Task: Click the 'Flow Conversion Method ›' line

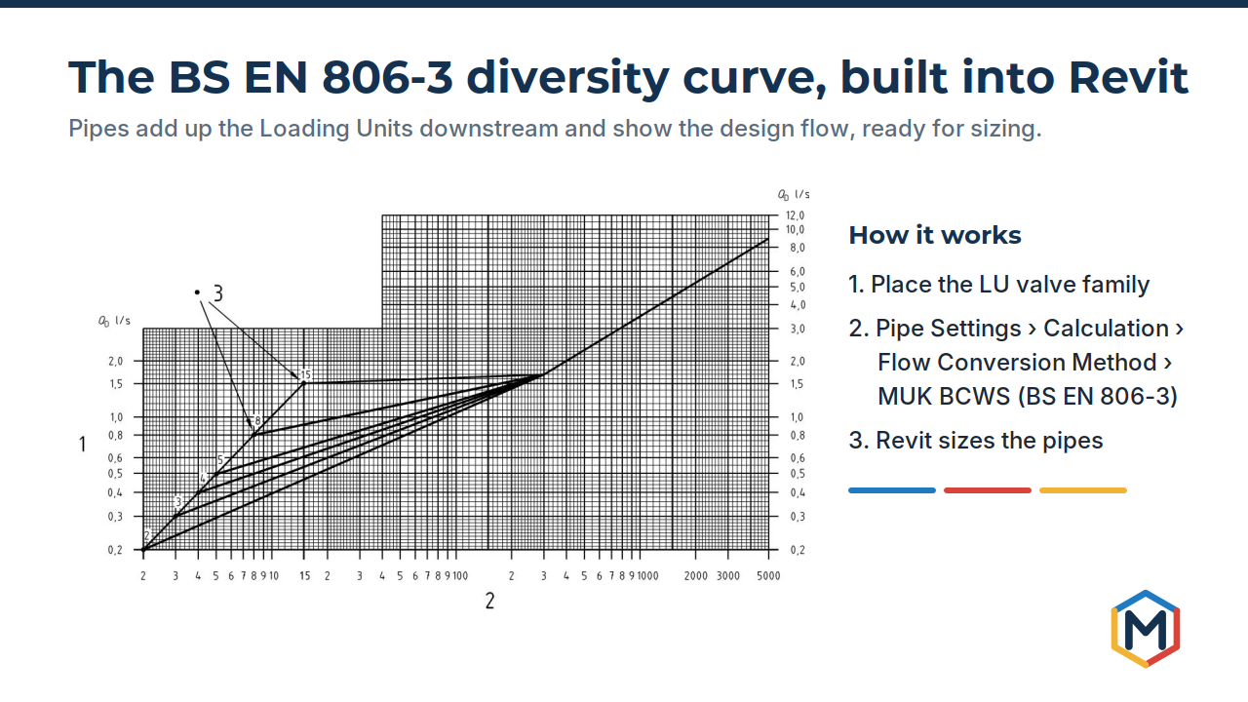Action: coord(1025,363)
